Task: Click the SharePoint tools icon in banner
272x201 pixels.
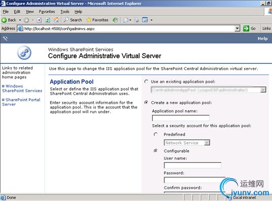Action: 5,39
